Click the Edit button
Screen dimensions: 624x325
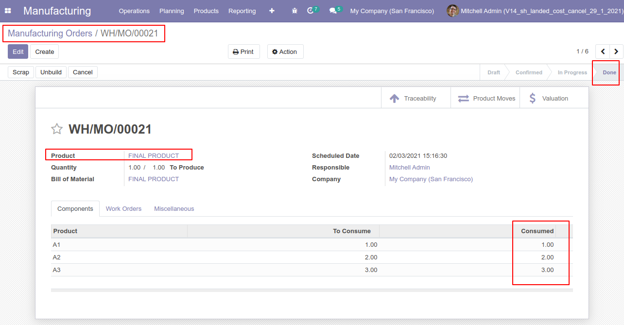(x=18, y=51)
